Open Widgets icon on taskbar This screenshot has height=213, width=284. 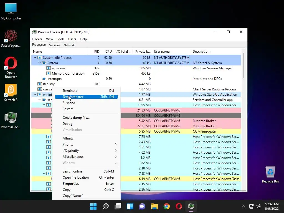(x=130, y=206)
